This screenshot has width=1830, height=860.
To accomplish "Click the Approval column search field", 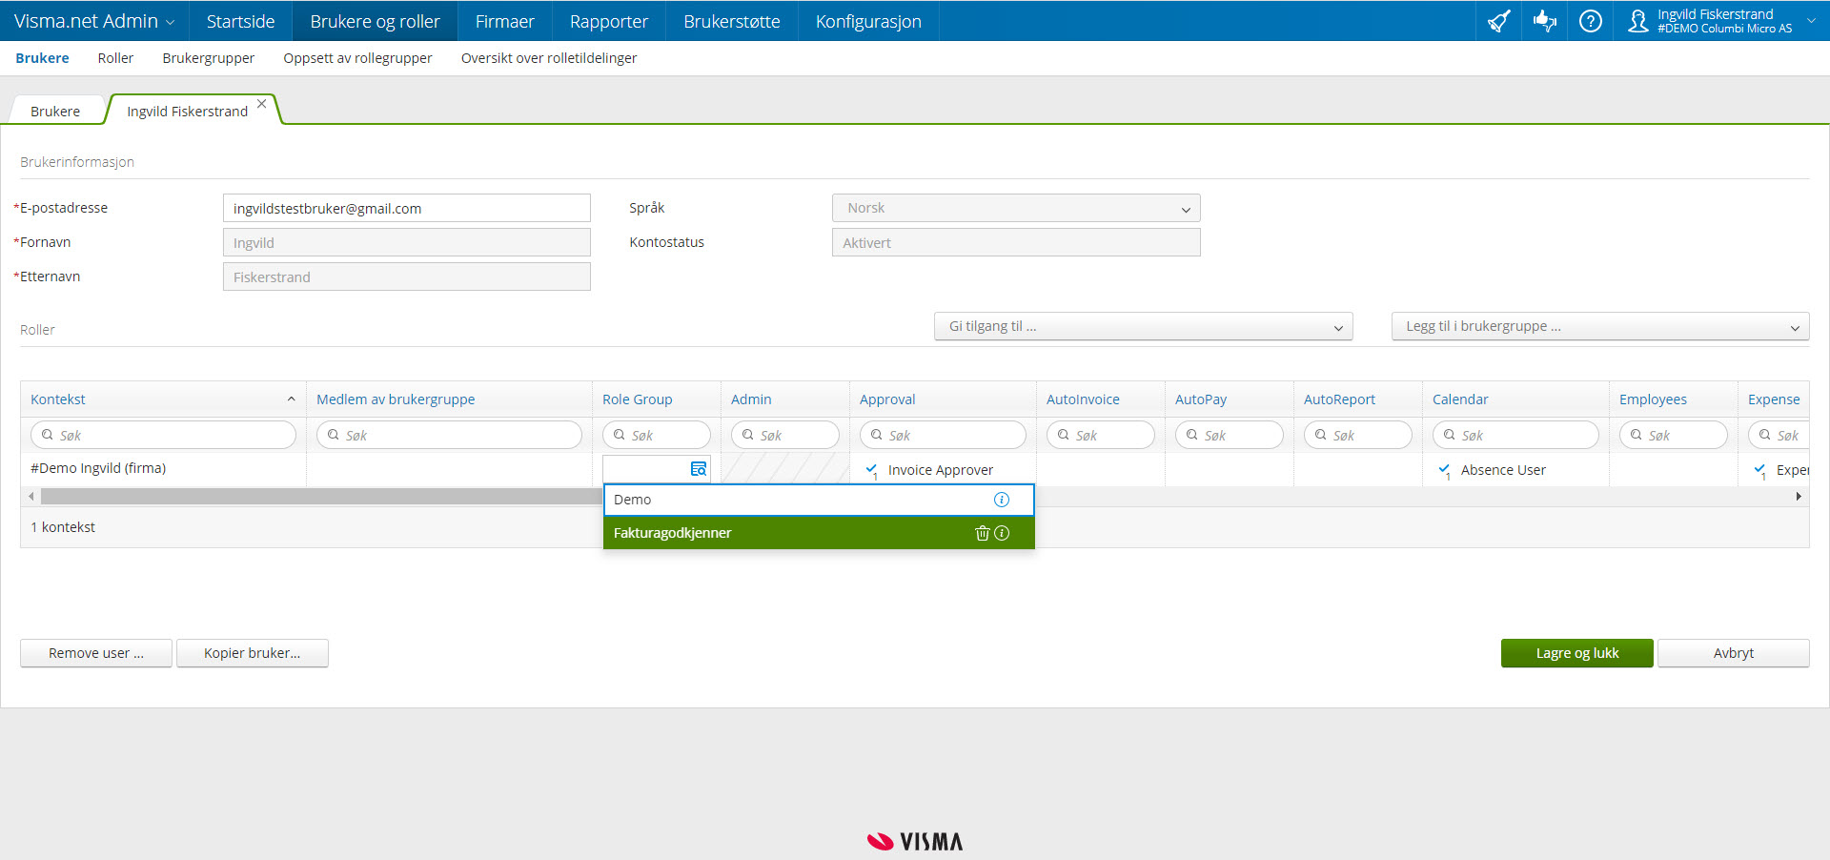I will tap(943, 435).
